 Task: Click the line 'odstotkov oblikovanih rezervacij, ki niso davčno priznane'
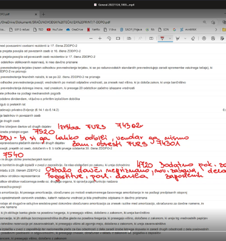point(39,62)
